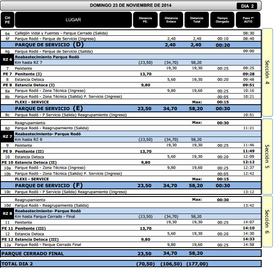Select the Paso 1° AUTO header
This screenshot has height=268, width=274.
248,20
